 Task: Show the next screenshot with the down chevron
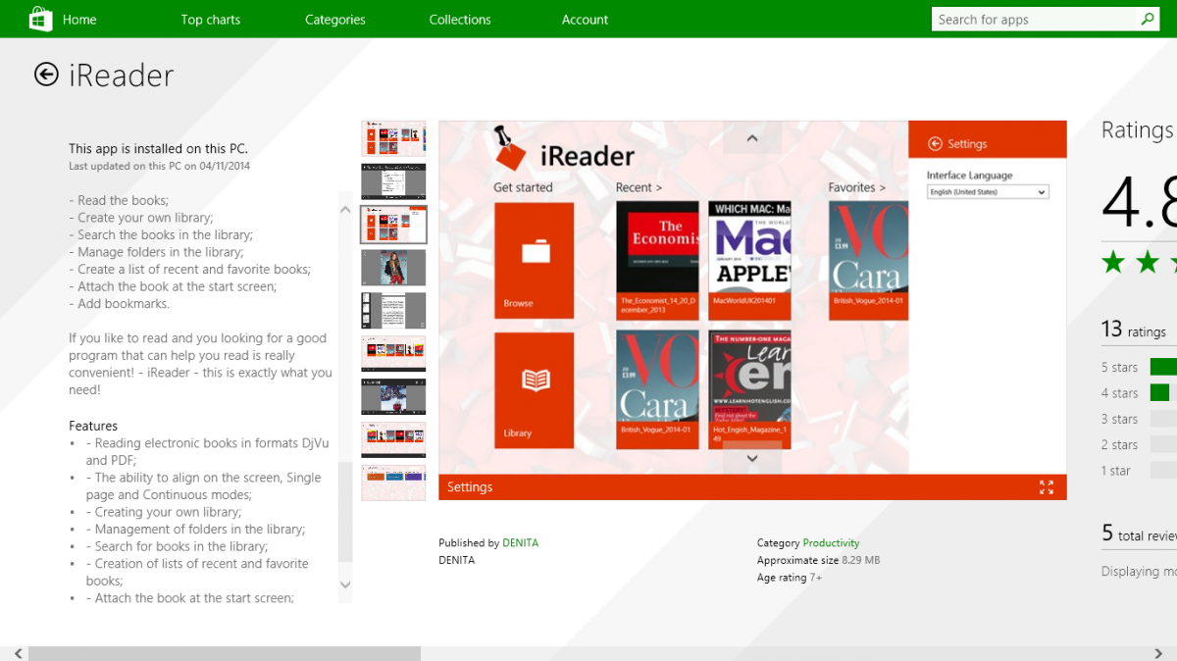(752, 458)
